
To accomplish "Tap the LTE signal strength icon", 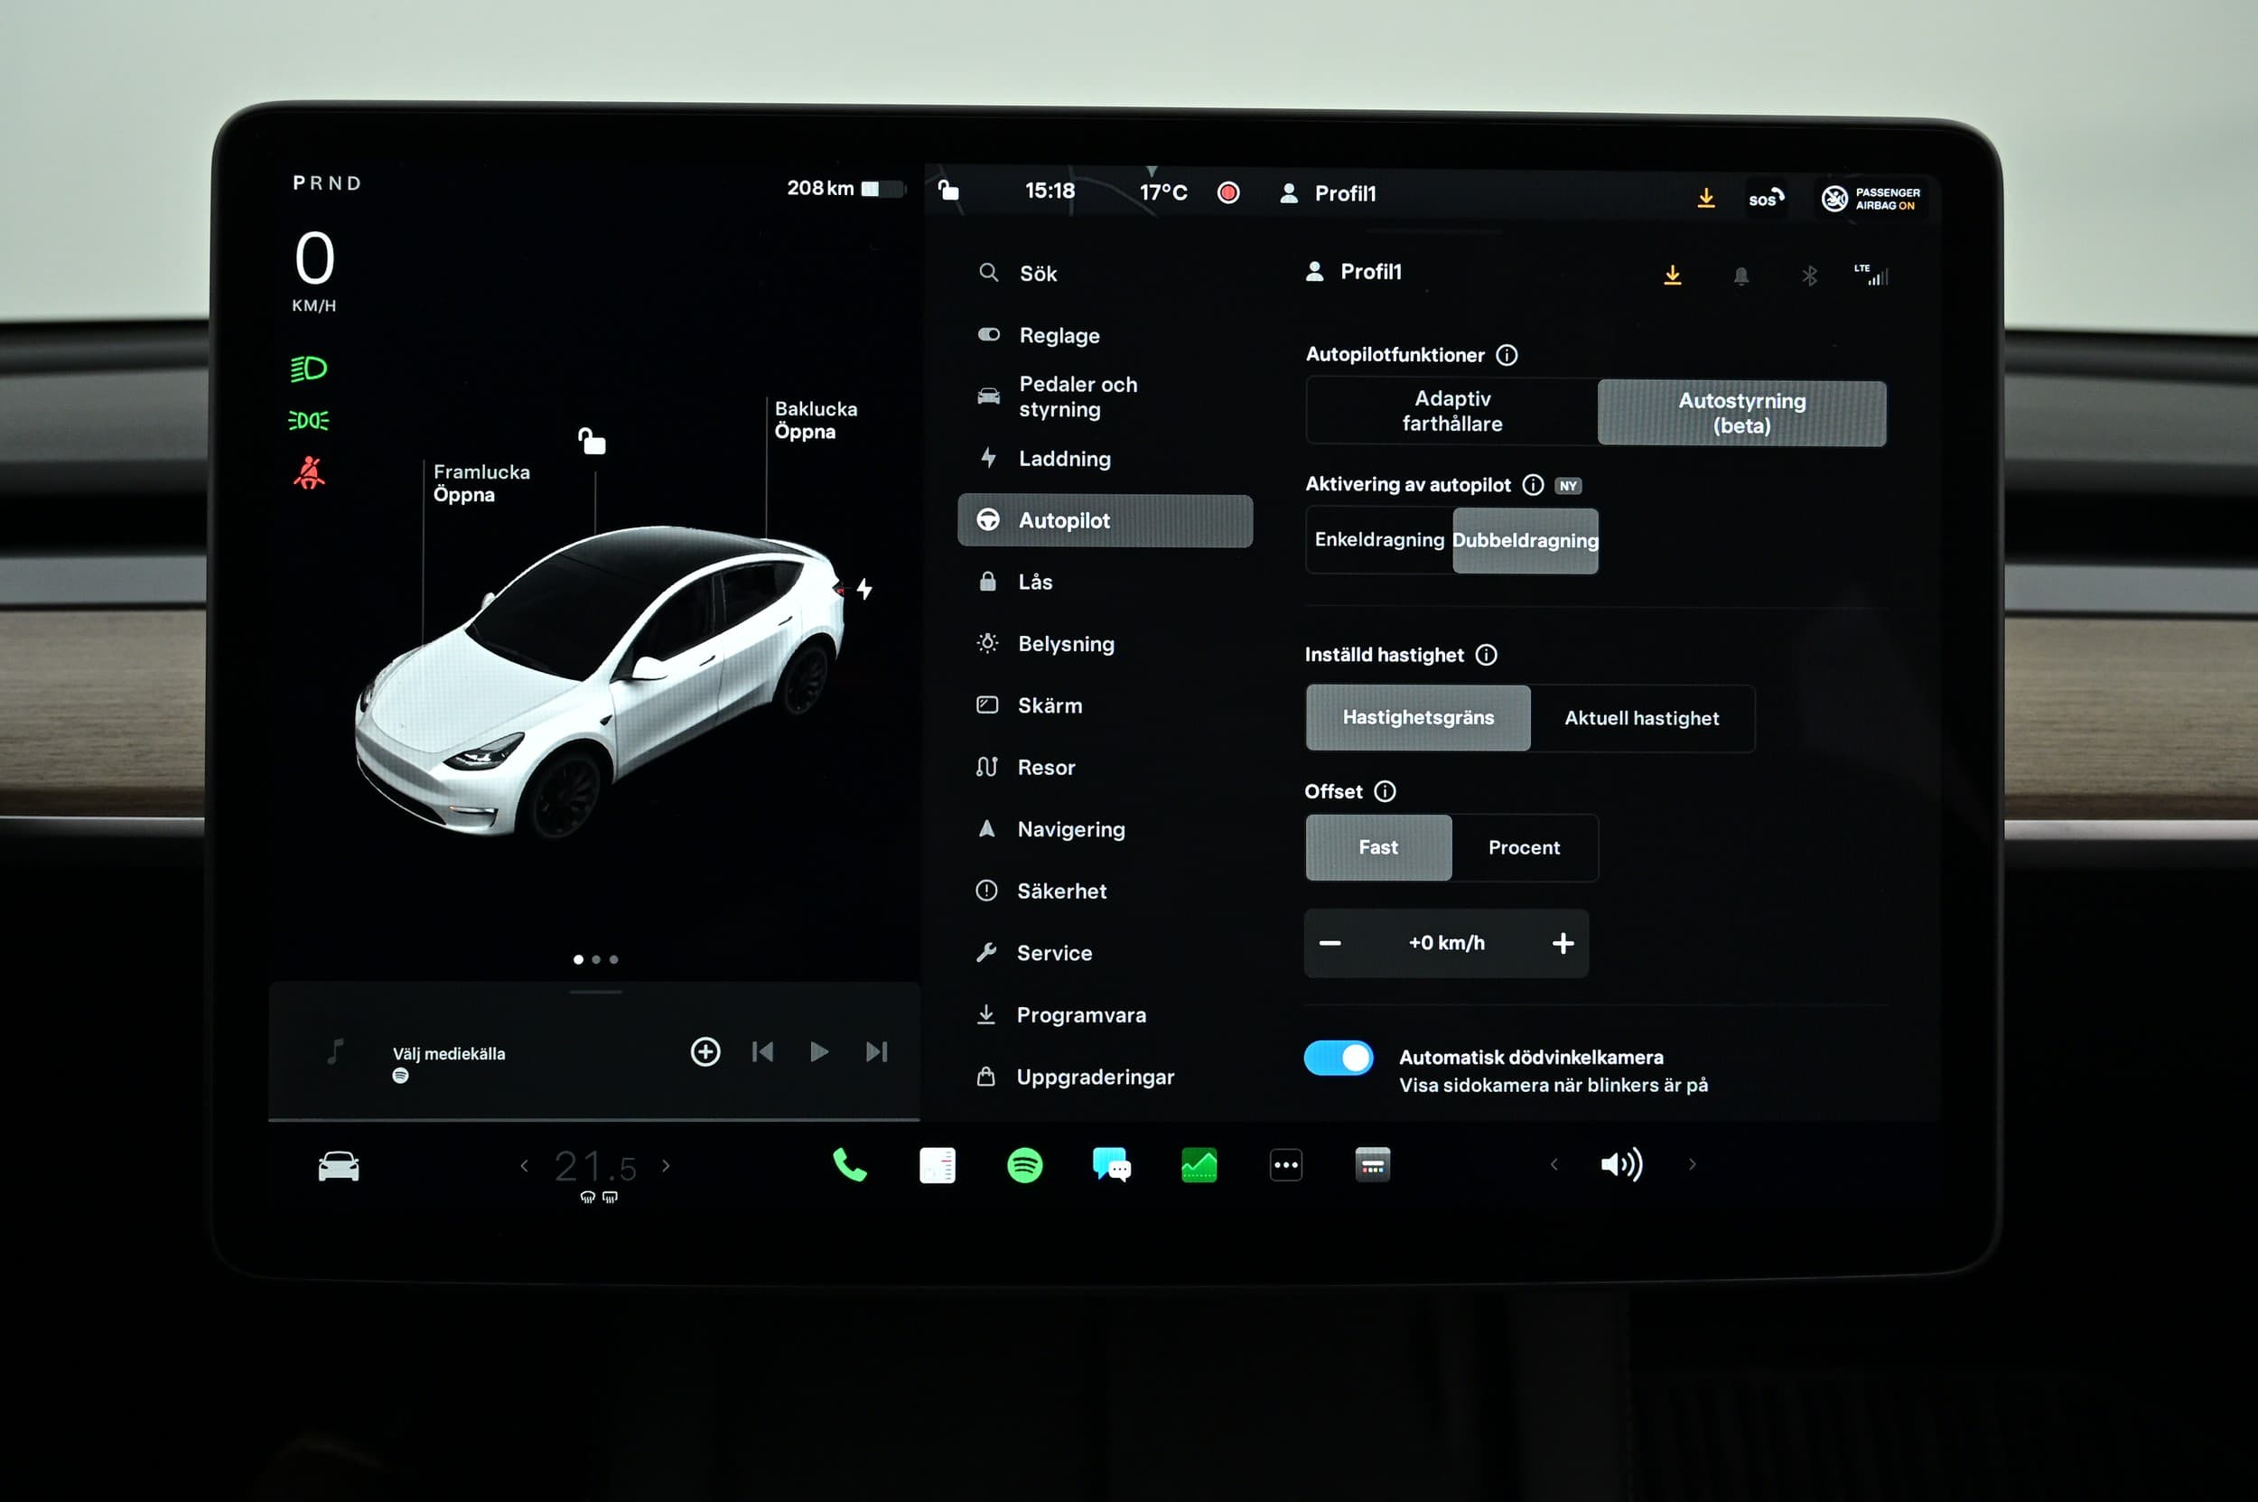I will (1871, 275).
